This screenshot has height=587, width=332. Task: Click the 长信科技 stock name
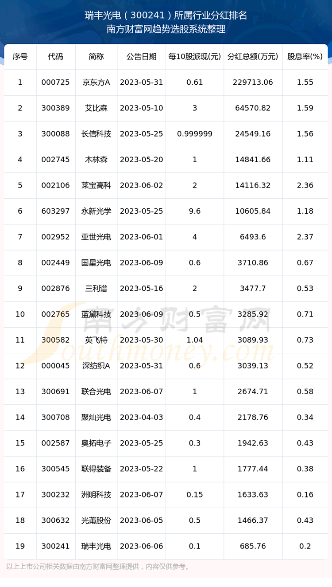click(96, 134)
